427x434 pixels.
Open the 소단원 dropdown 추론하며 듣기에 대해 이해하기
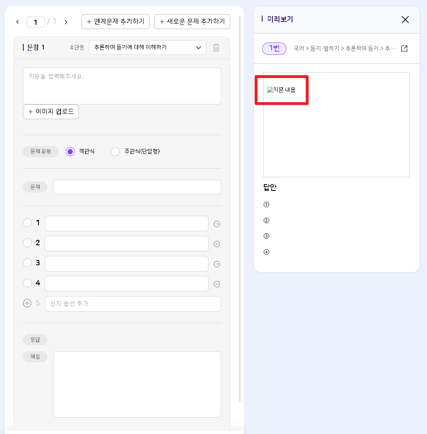point(148,47)
